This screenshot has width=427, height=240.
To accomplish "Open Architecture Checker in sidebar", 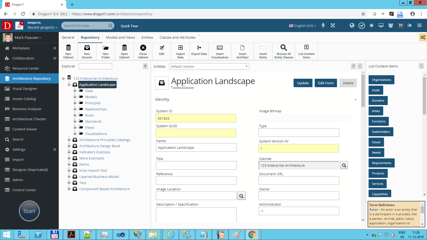I will (x=29, y=119).
